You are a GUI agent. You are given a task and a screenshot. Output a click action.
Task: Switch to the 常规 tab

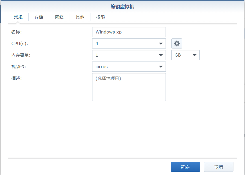coord(18,17)
